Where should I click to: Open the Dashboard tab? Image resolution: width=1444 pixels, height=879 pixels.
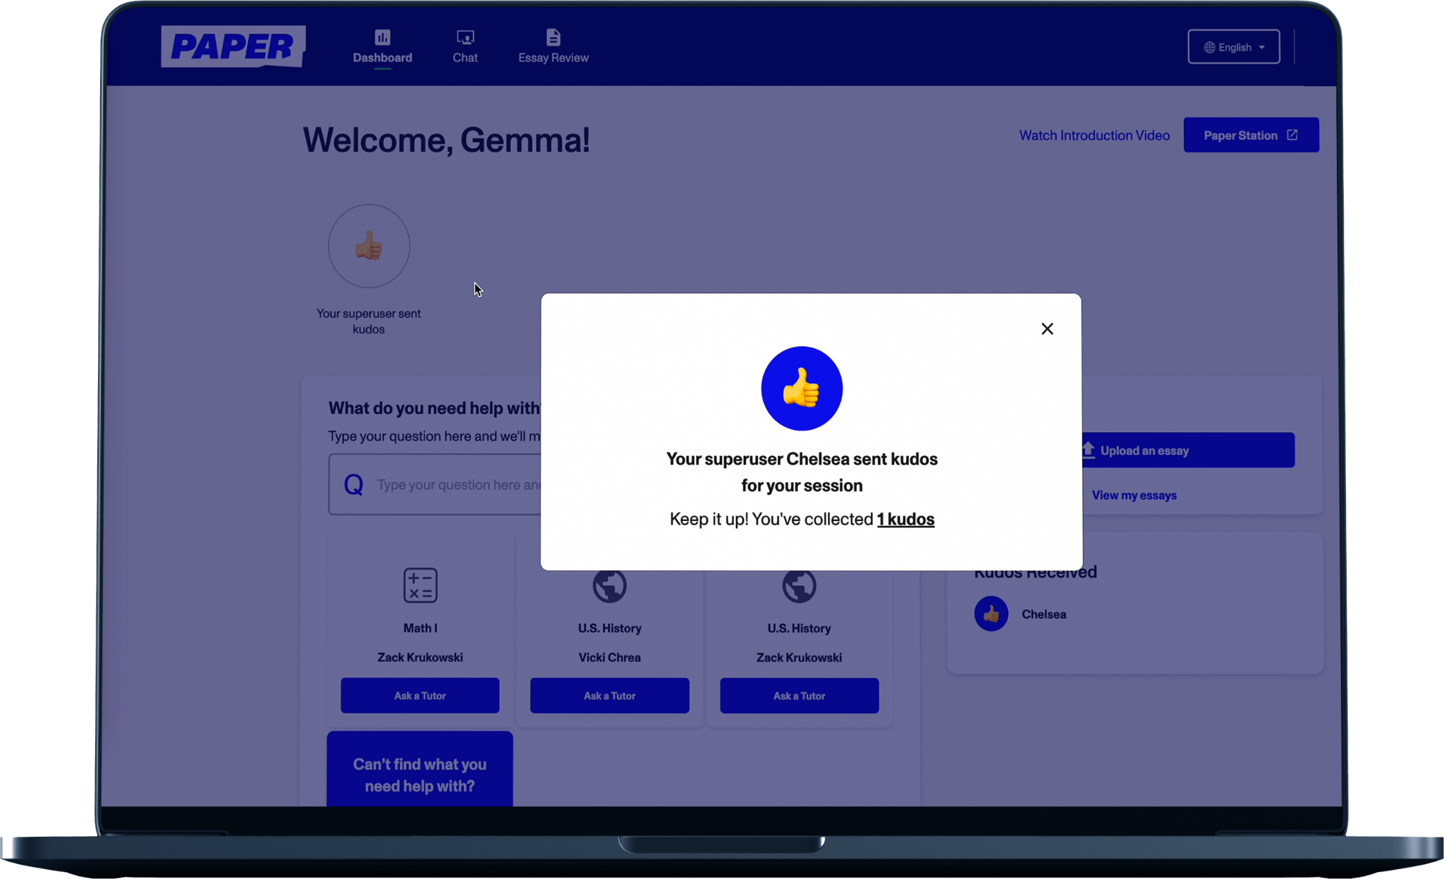click(382, 47)
